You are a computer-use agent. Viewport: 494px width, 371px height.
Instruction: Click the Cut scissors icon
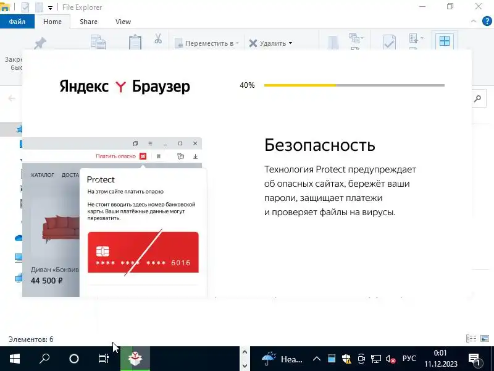[x=158, y=38]
